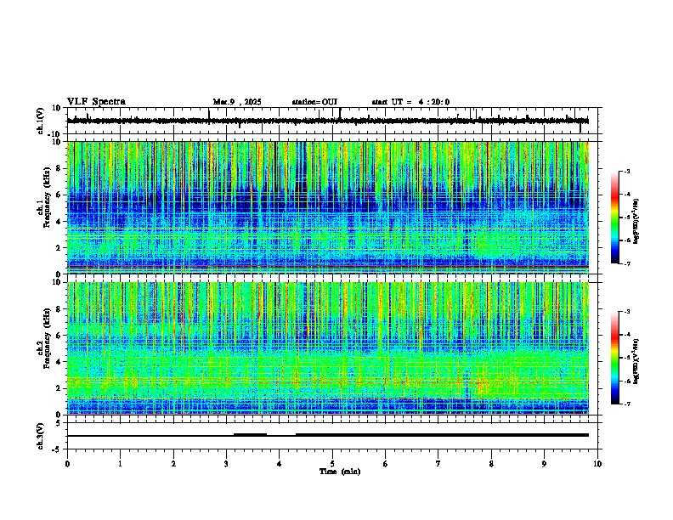673x520 pixels.
Task: Click the "start UT = 4 :20: 0" text
Action: tap(410, 102)
